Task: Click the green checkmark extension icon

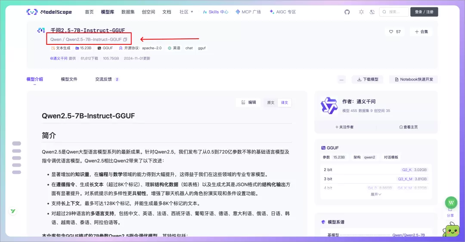Action: point(13,211)
